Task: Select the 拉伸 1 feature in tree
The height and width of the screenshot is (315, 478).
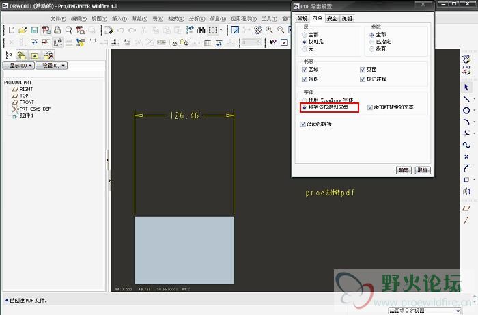Action: point(26,115)
